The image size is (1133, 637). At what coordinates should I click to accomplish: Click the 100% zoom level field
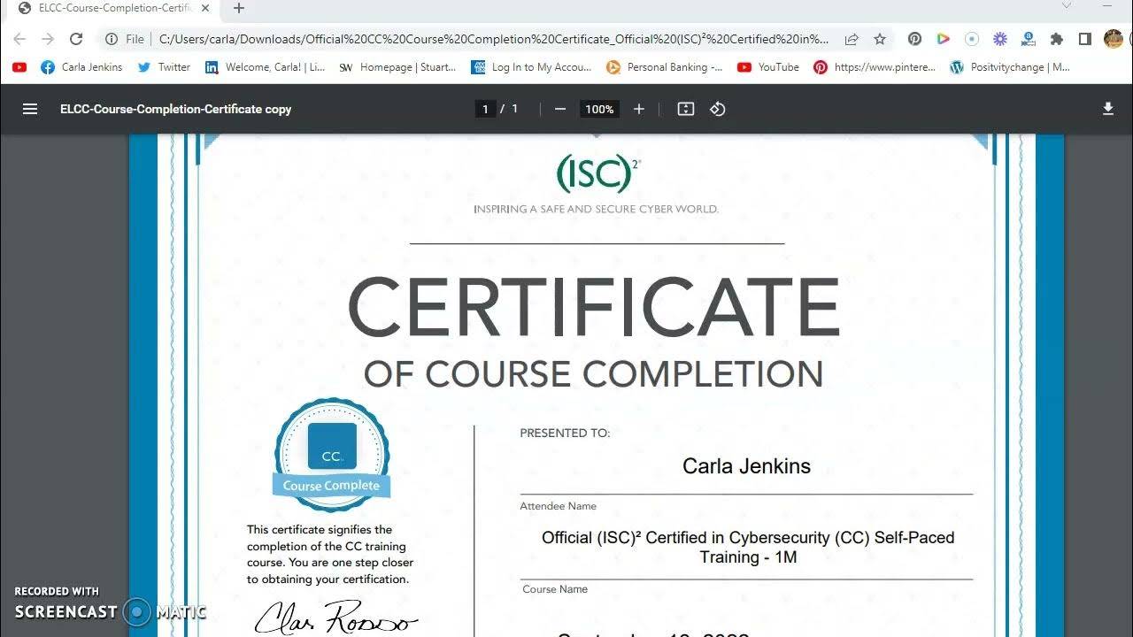tap(599, 109)
